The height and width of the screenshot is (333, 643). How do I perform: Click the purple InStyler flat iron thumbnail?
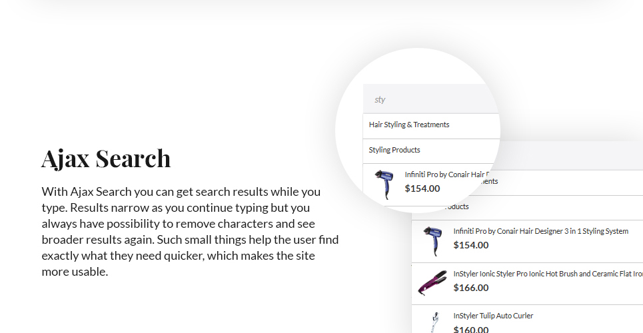(x=432, y=283)
